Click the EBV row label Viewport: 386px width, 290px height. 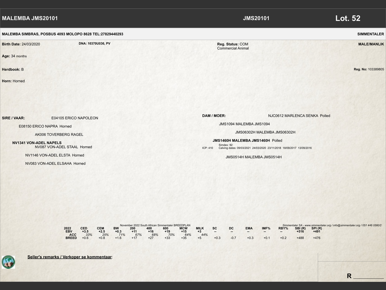point(69,231)
